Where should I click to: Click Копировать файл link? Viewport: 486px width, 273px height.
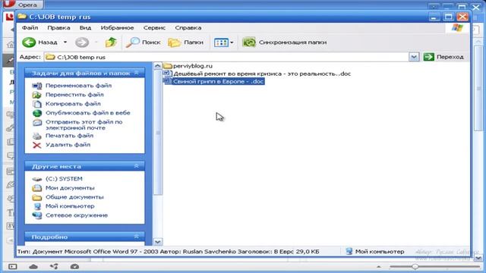pos(73,104)
